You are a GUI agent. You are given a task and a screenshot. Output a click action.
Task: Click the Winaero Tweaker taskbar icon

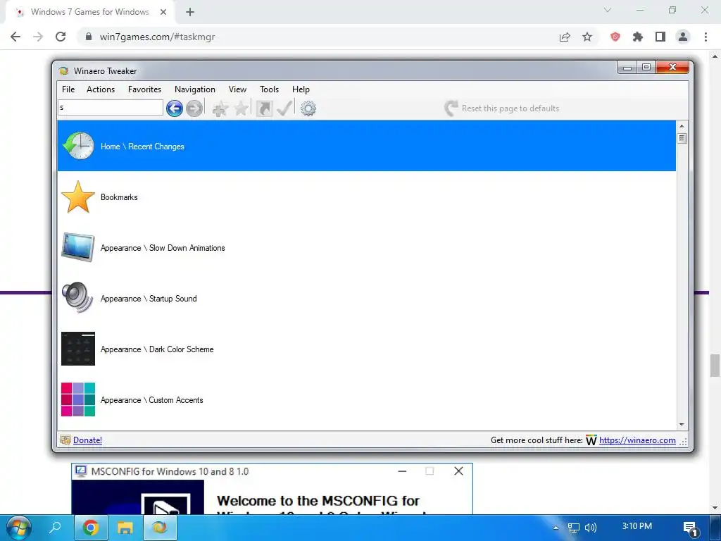(x=160, y=527)
